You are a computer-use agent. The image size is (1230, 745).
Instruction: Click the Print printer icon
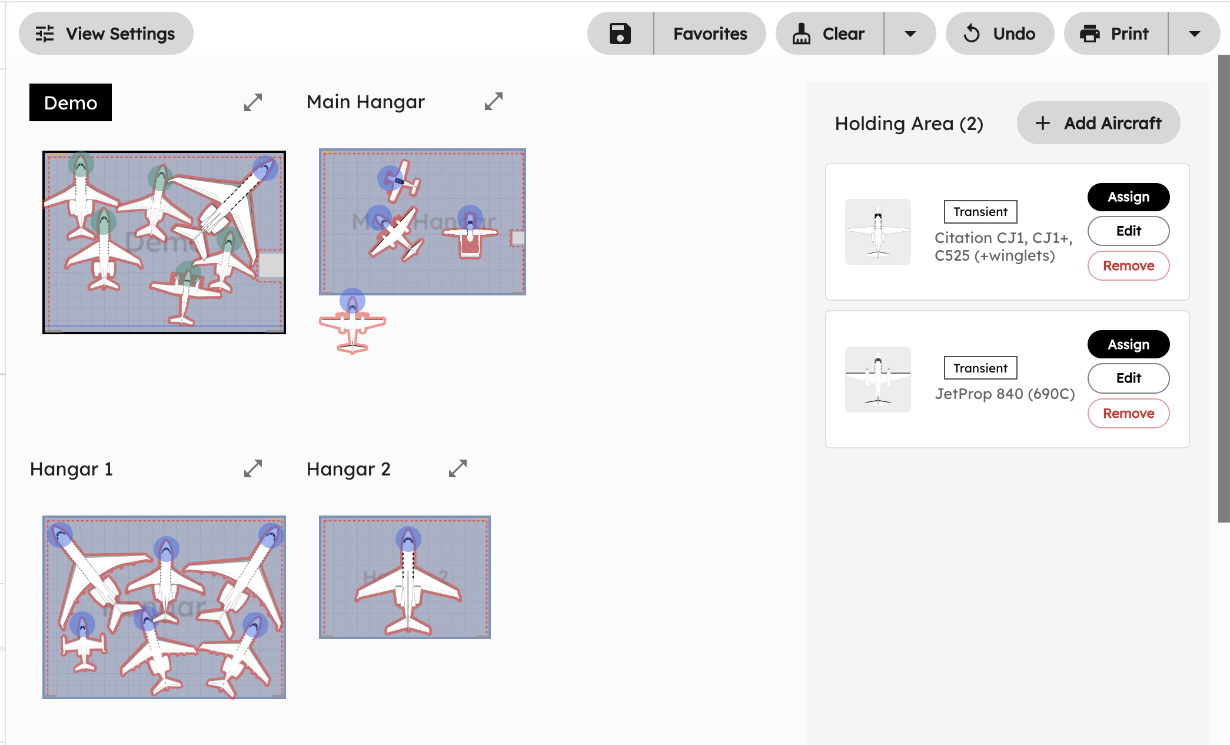point(1092,34)
